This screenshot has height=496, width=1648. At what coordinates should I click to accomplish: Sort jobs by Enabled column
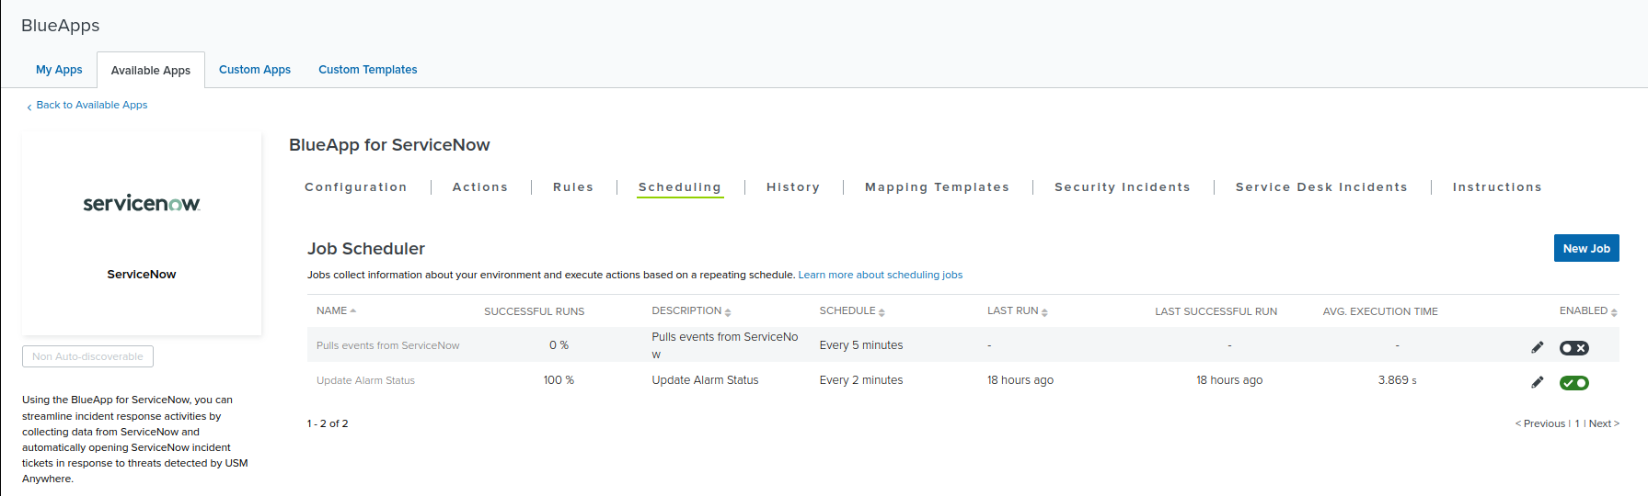tap(1588, 311)
